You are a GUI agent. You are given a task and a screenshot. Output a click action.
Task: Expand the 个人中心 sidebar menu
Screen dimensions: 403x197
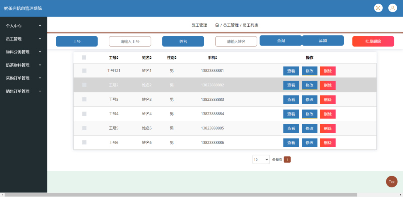coord(24,26)
